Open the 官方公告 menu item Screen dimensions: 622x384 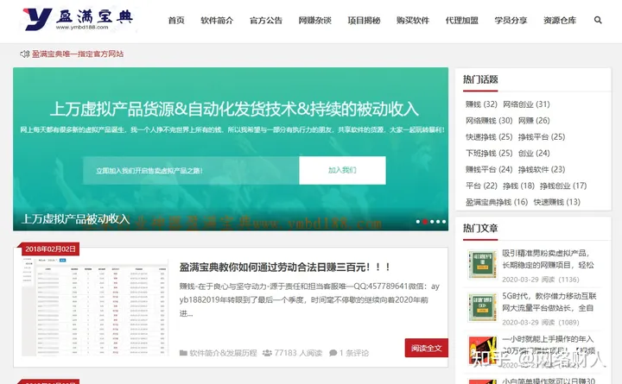coord(266,20)
